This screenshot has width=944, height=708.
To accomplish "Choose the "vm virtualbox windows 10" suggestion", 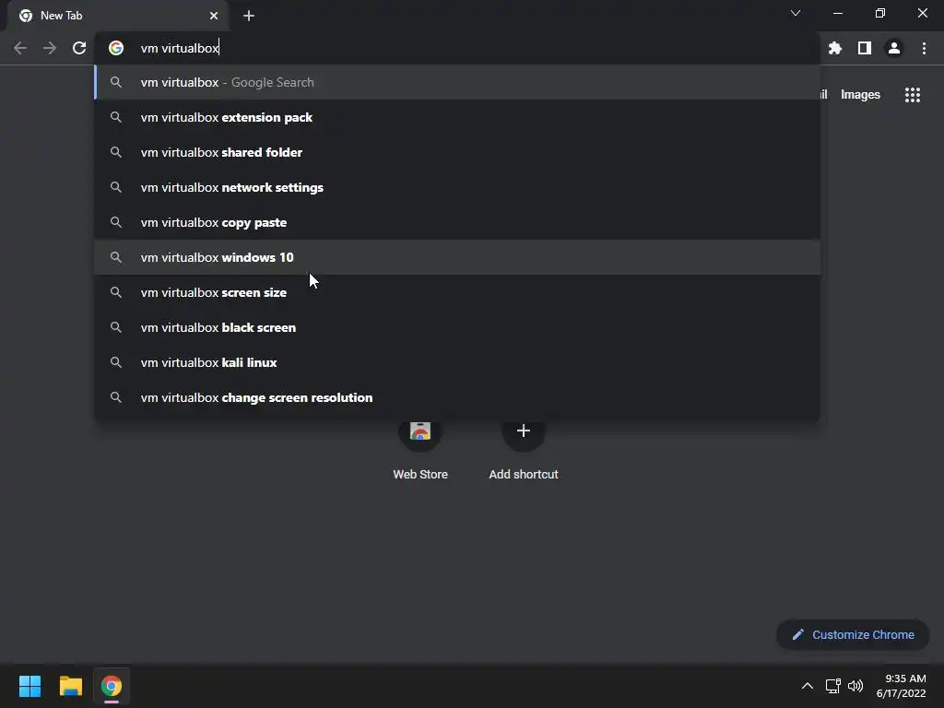I will 218,257.
